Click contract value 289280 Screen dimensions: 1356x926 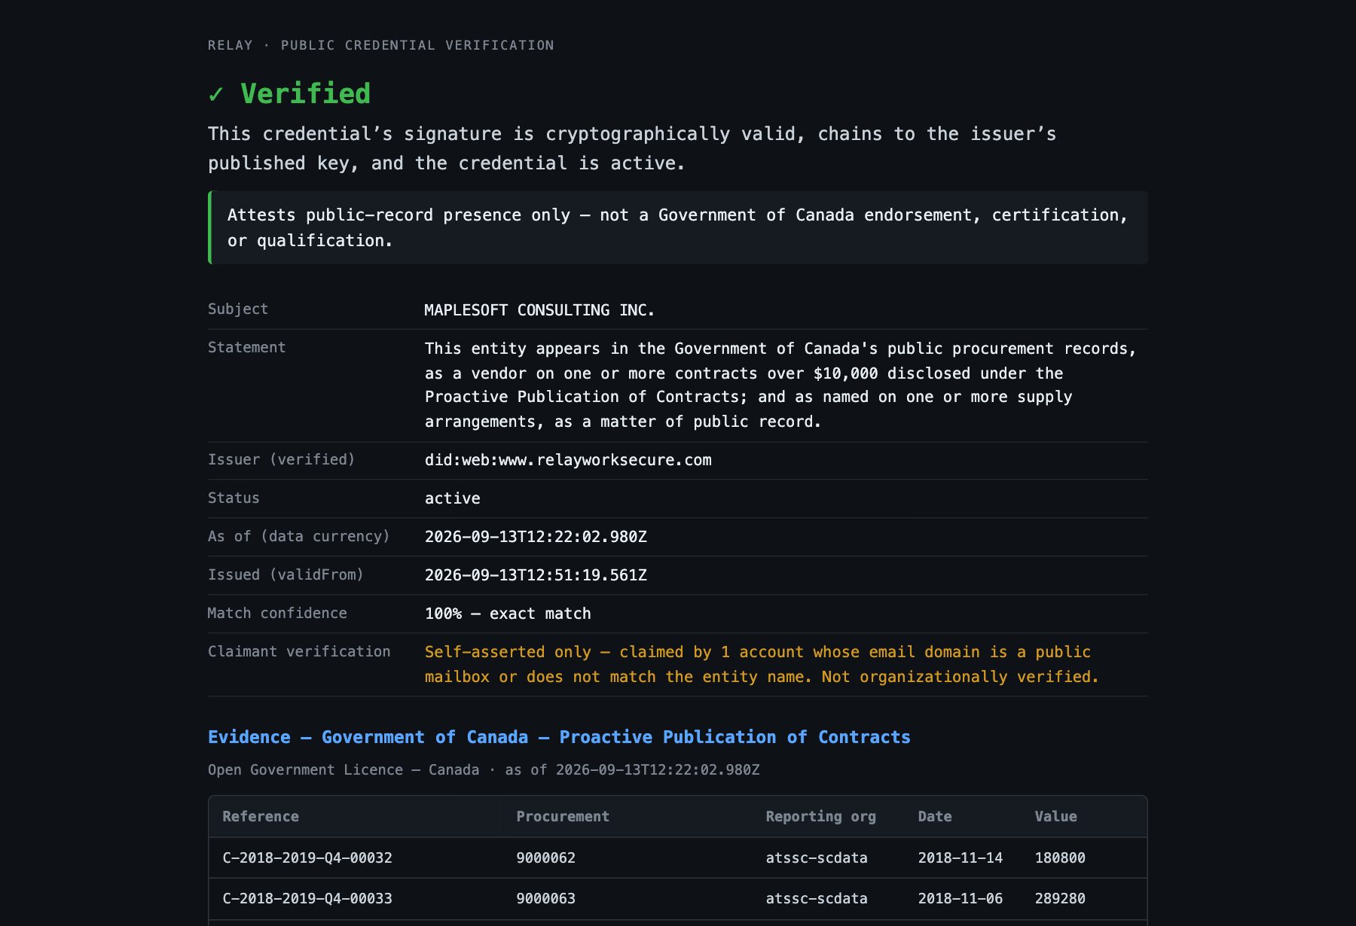1060,898
